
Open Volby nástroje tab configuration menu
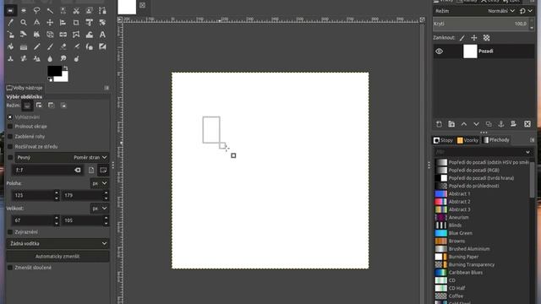[x=107, y=88]
